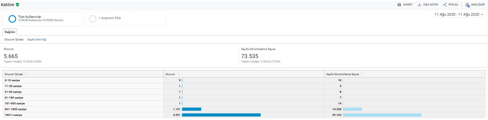The height and width of the screenshot is (120, 488).
Task: Select the Oturum Süresi view
Action: pyautogui.click(x=14, y=40)
